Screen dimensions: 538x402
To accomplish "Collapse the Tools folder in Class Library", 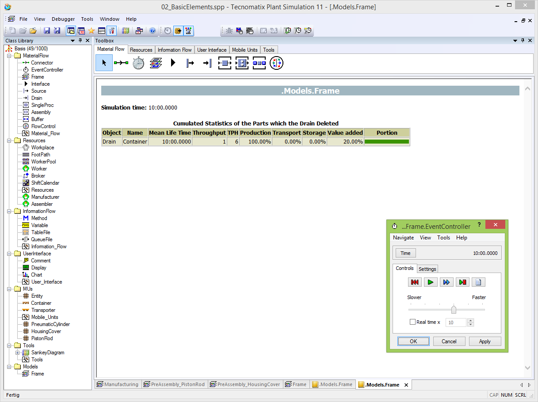I will tap(9, 345).
